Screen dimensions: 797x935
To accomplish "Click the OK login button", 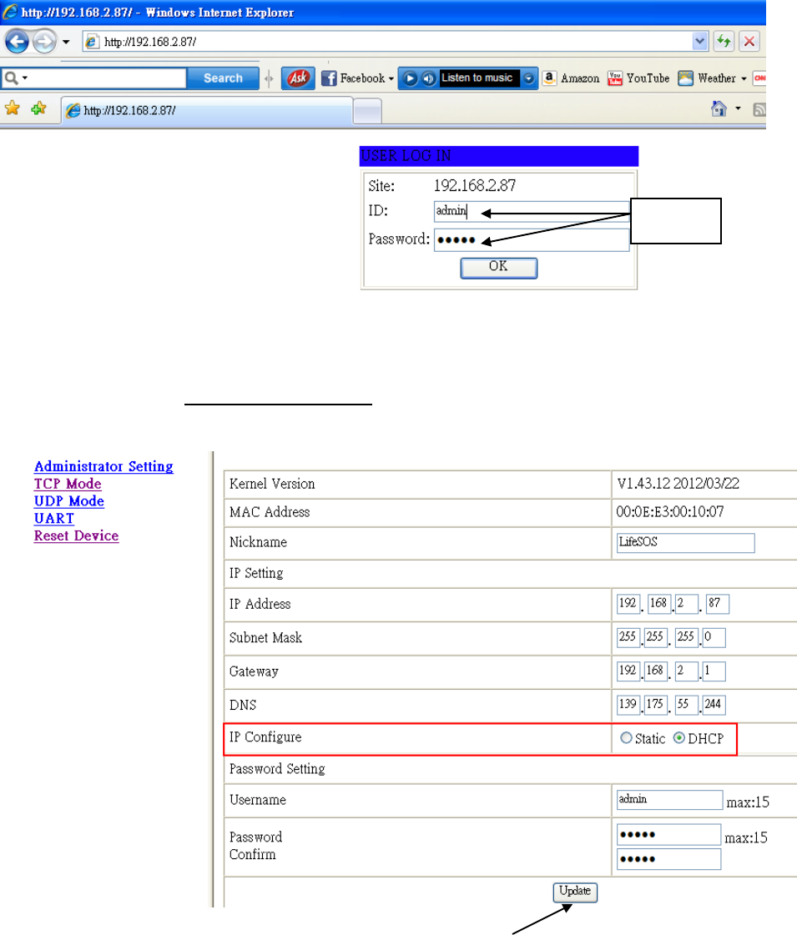I will coord(499,268).
